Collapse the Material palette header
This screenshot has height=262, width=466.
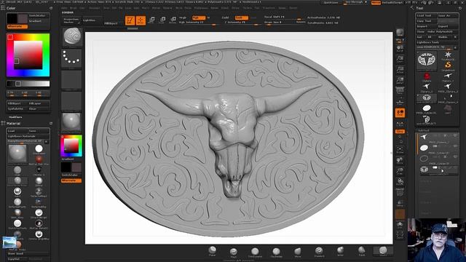14,123
